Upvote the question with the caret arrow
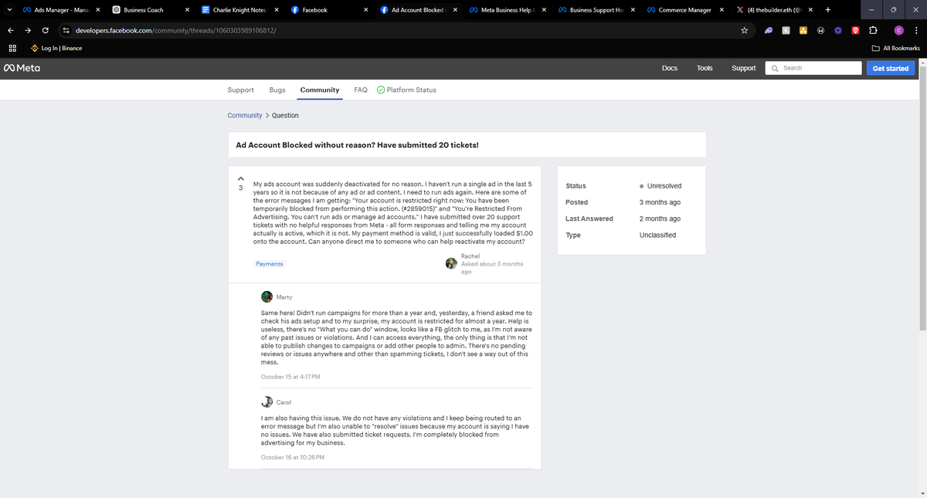 (x=240, y=180)
